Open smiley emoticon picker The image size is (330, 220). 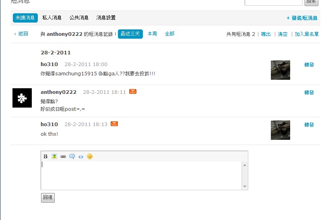pos(90,156)
